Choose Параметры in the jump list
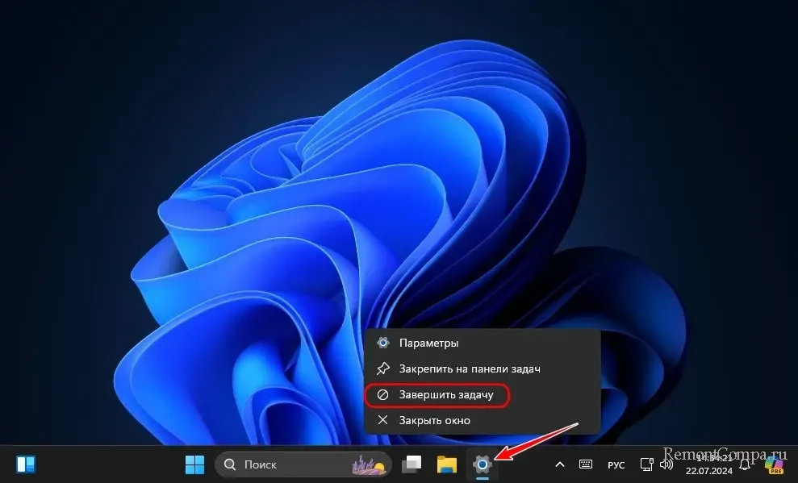This screenshot has height=483, width=798. 483,343
